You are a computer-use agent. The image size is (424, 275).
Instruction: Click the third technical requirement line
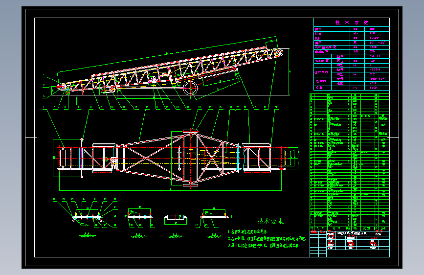point(264,246)
